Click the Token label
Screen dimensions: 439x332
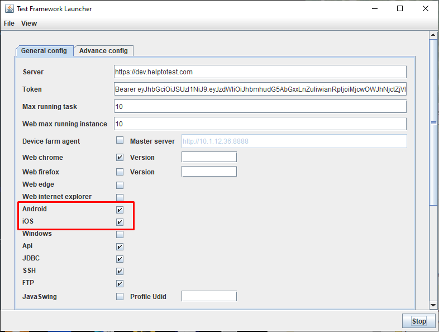coord(32,89)
